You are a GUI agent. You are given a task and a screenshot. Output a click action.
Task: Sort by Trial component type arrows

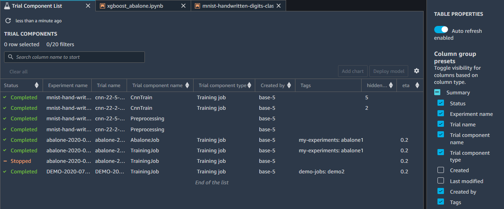click(x=250, y=85)
